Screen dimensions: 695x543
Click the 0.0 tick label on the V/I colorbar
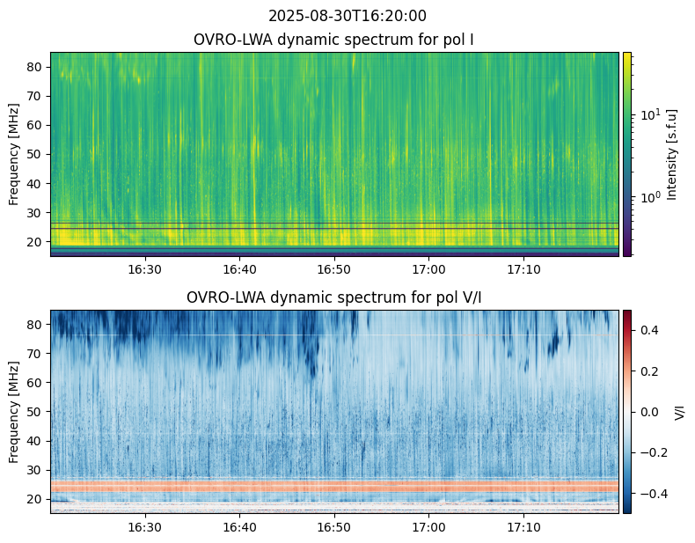coord(649,412)
